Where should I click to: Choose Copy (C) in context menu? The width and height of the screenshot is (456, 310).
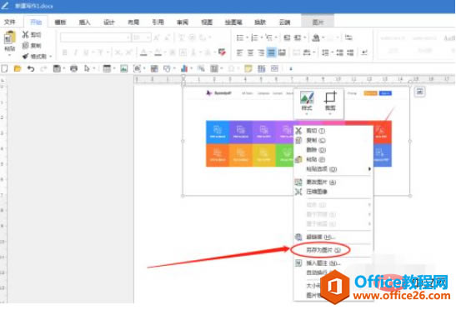click(316, 141)
